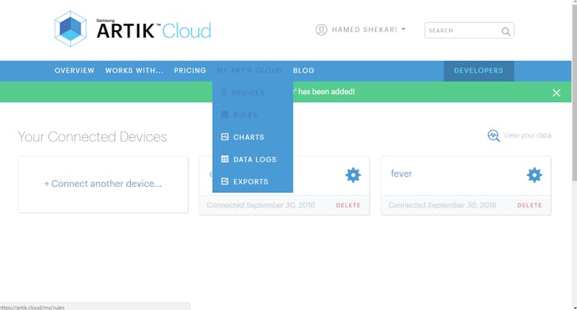Go to the Pricing page
577x310 pixels.
click(x=190, y=71)
